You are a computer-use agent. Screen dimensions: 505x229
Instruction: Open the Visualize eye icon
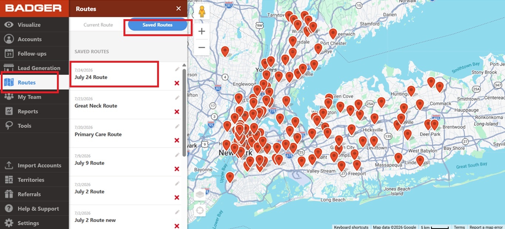point(9,25)
